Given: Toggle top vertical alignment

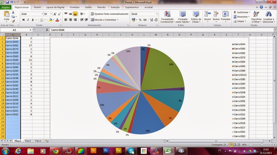Looking at the screenshot, I should 66,14.
